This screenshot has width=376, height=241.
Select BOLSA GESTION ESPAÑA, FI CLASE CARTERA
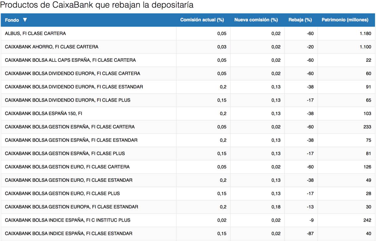tap(188, 127)
